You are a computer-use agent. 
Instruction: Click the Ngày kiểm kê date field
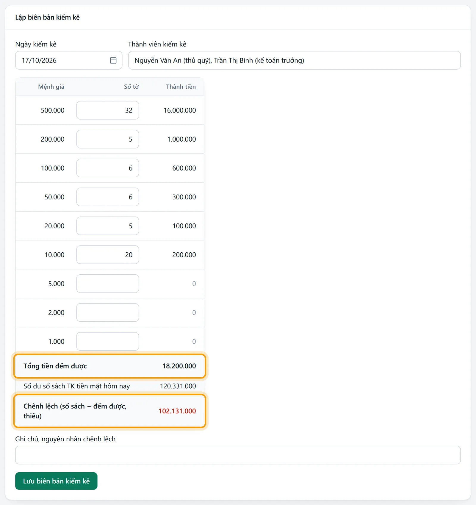coord(69,60)
